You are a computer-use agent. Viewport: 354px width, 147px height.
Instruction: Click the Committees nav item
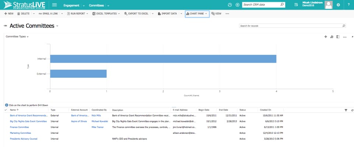(x=96, y=6)
